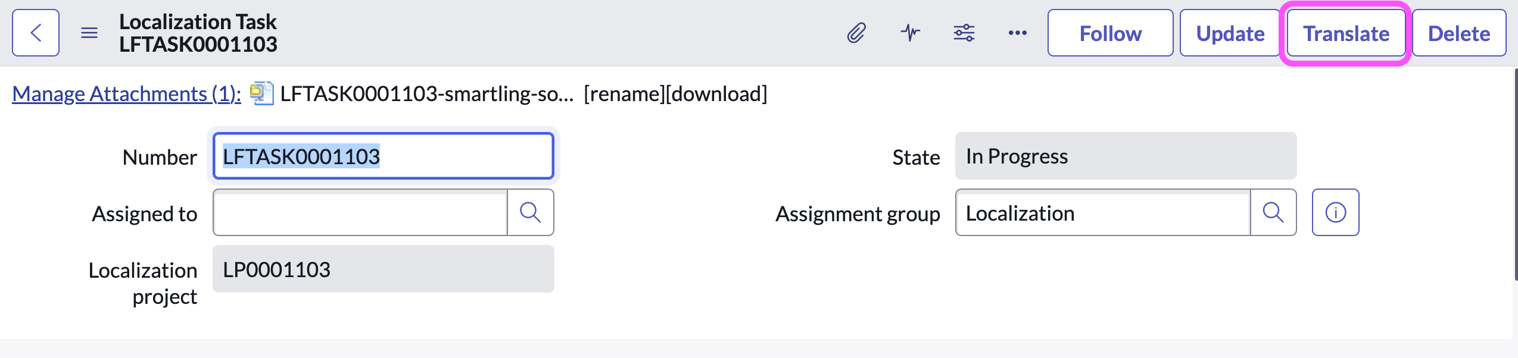Focus the Assignment group Localization field
The width and height of the screenshot is (1518, 358).
pos(1102,213)
